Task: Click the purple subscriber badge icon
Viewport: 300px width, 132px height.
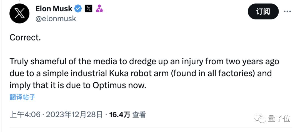Action: coord(99,9)
